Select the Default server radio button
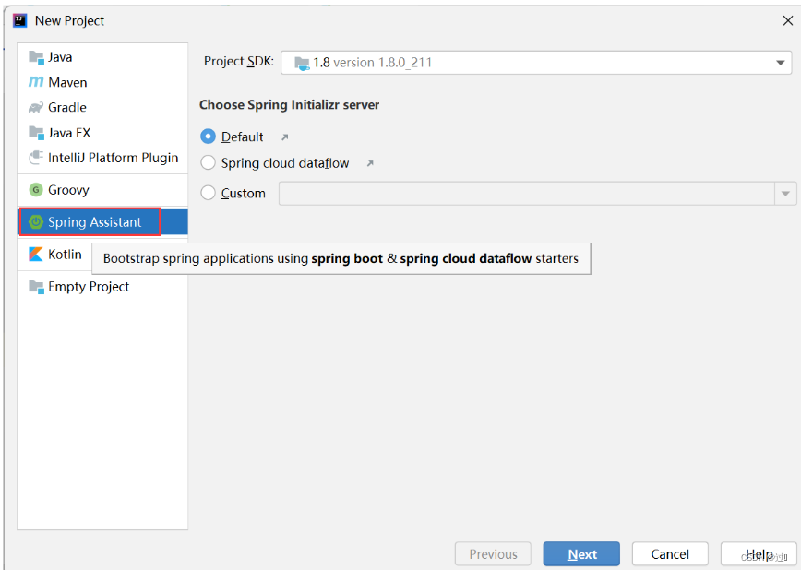 click(208, 137)
